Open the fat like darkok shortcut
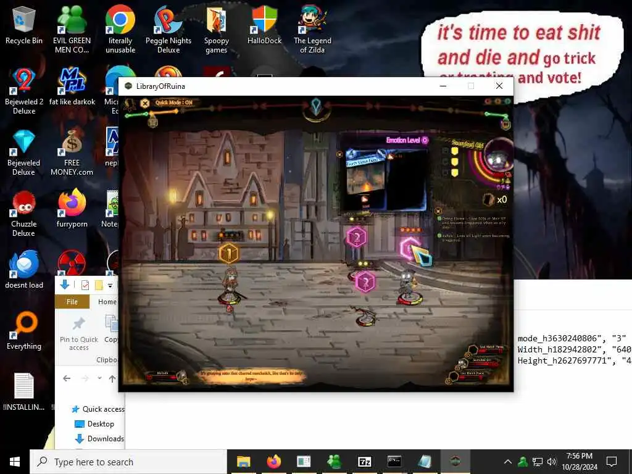Screen dimensions: 632x474 [x=72, y=86]
